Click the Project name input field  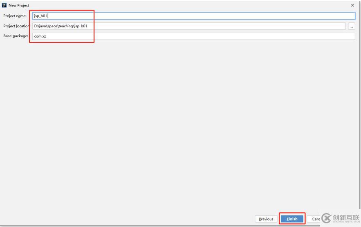(194, 16)
